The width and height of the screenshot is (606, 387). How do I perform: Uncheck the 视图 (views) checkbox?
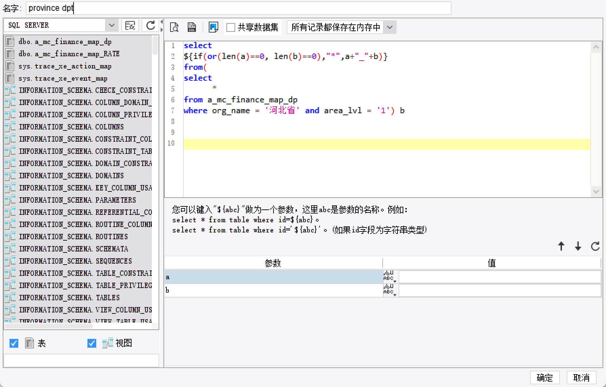click(x=92, y=343)
